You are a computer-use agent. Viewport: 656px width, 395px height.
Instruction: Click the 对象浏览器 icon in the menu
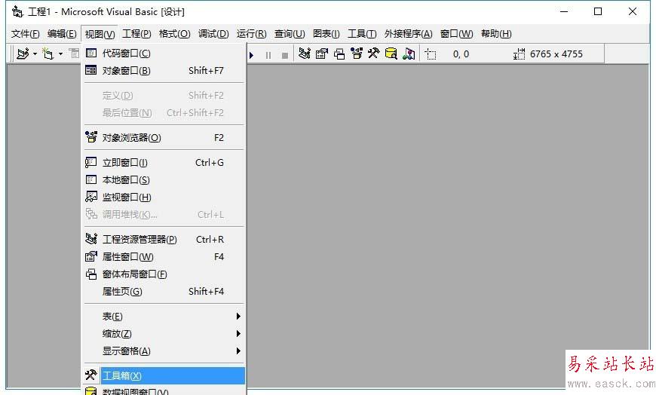click(90, 137)
